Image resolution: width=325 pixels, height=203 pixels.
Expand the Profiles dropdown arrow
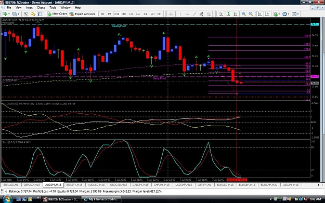[x=18, y=14]
